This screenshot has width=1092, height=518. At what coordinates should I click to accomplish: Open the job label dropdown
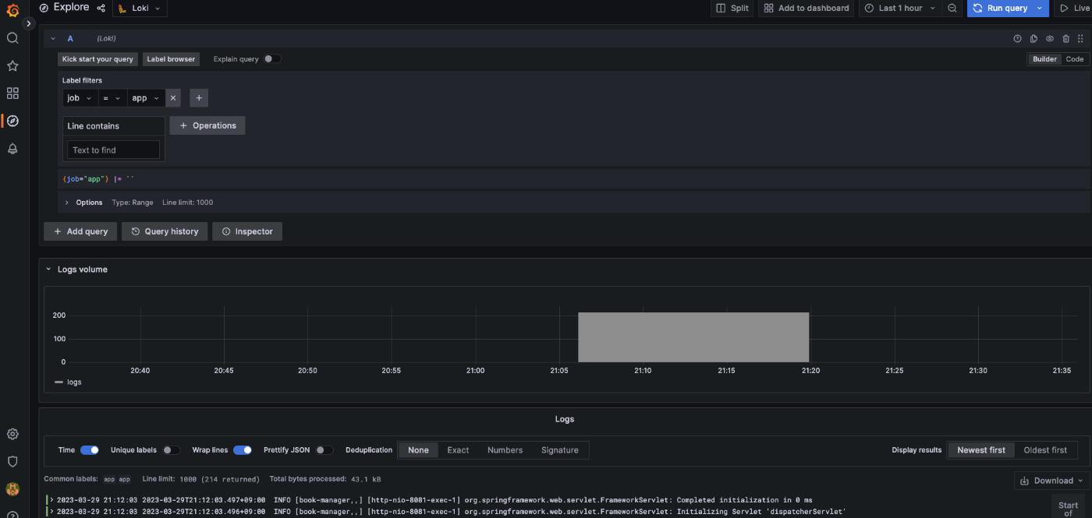point(80,98)
